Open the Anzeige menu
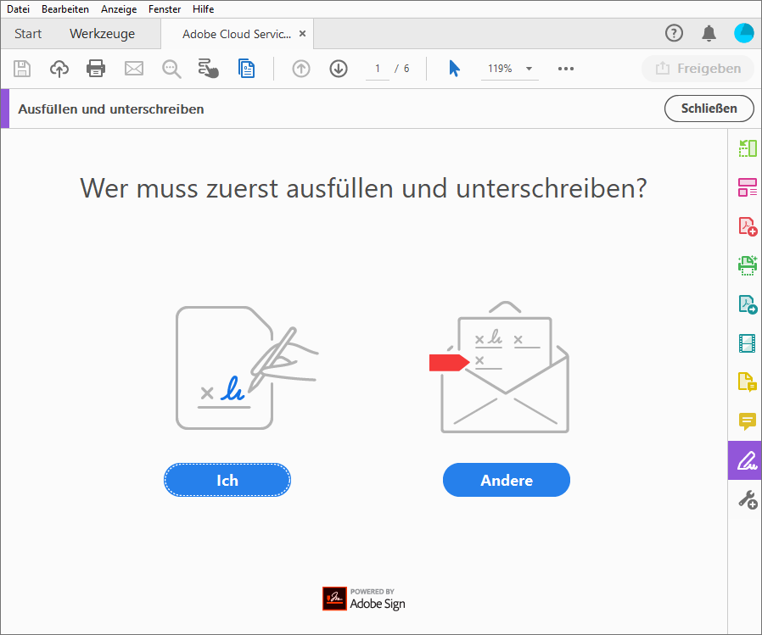 (118, 9)
